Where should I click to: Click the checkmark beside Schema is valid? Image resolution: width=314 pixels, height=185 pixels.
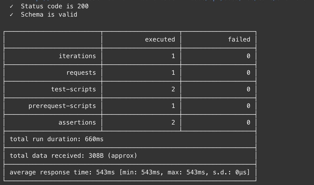11,15
